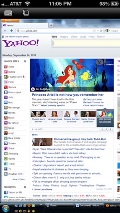Open URL history dropdown arrow beside star
Image resolution: width=120 pixels, height=213 pixels.
(x=98, y=31)
